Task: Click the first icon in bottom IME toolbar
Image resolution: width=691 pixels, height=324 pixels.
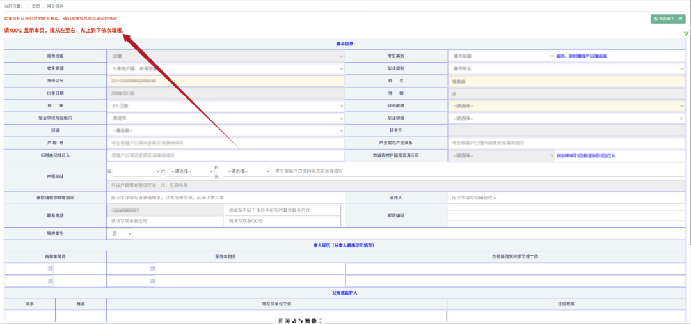Action: coord(280,320)
